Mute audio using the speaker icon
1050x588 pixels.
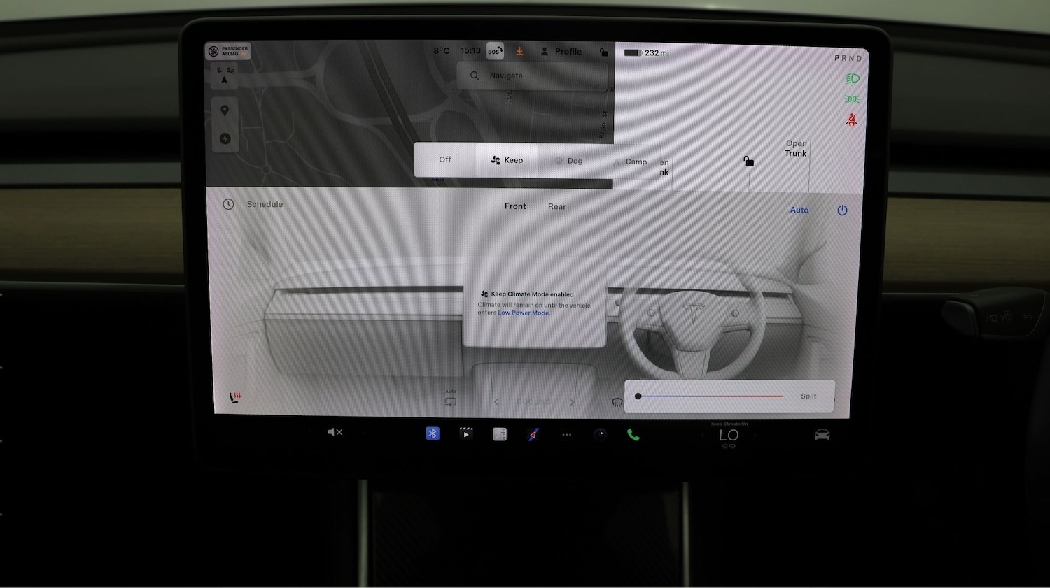tap(335, 432)
